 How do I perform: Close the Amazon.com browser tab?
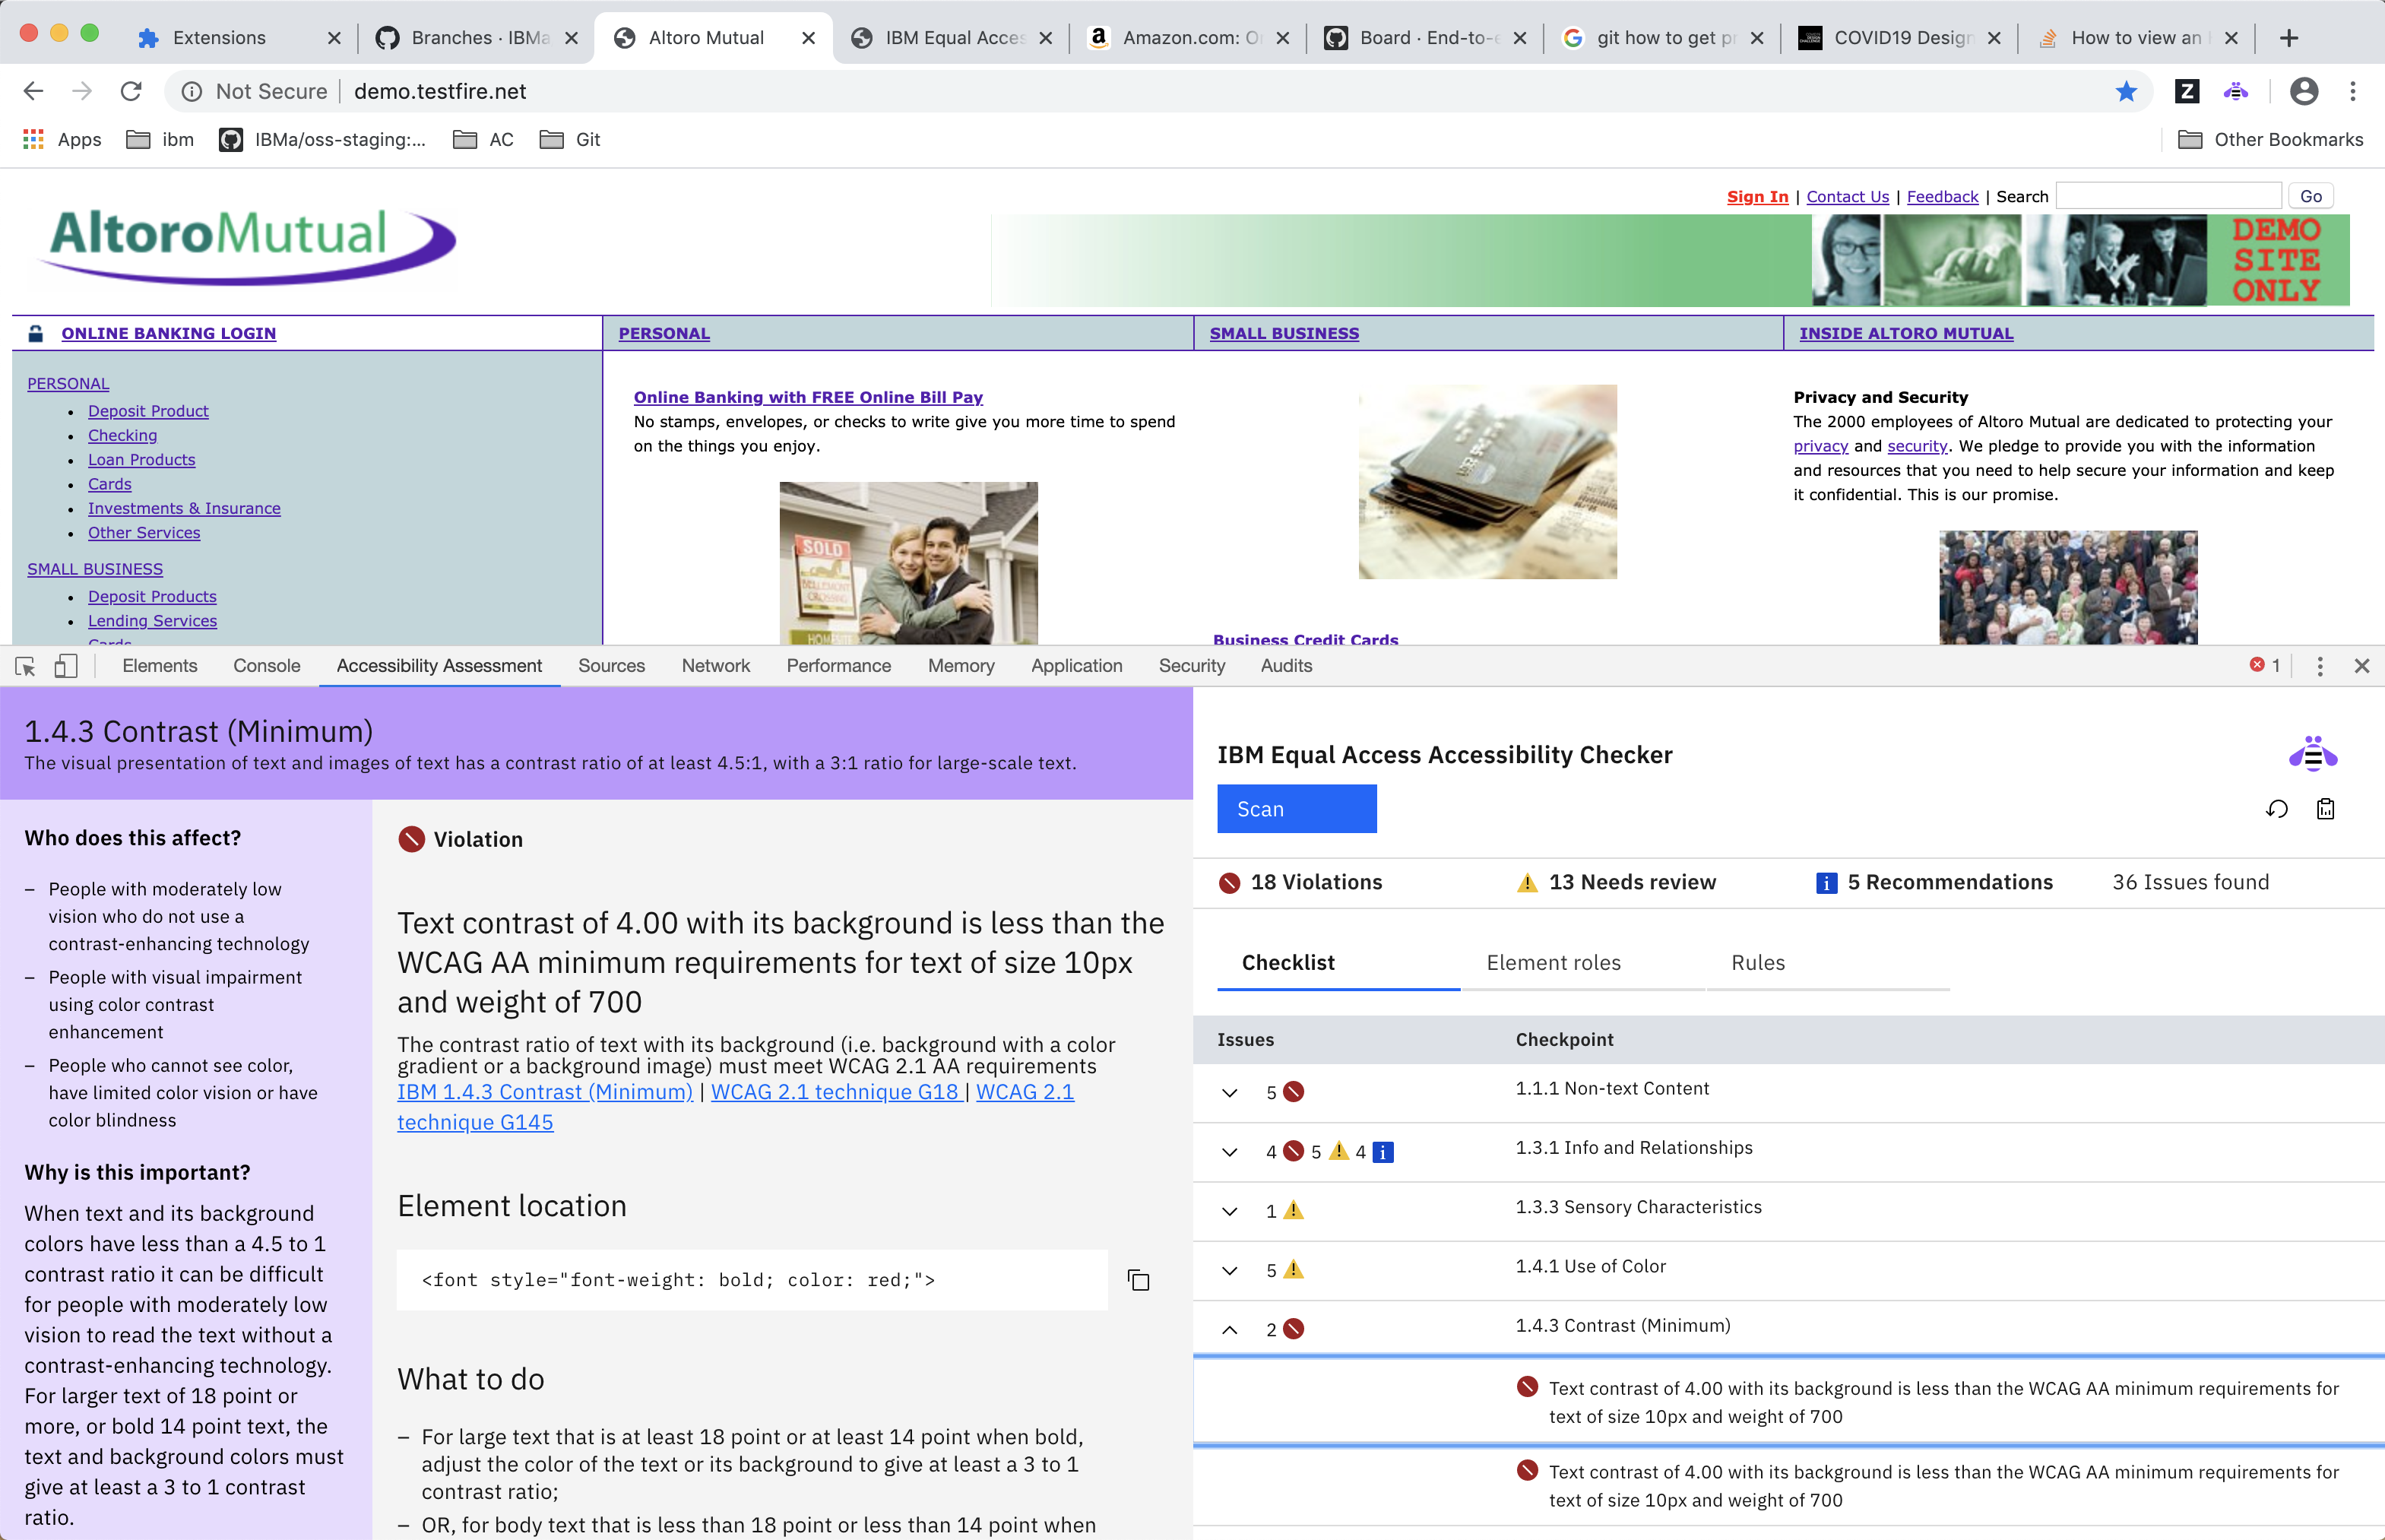tap(1282, 38)
